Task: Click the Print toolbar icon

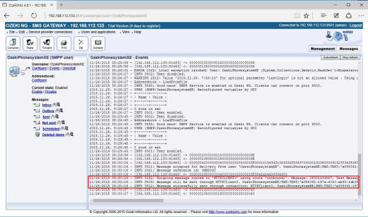Action: click(x=64, y=44)
